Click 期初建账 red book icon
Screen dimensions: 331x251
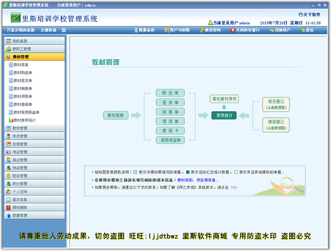pos(8,208)
